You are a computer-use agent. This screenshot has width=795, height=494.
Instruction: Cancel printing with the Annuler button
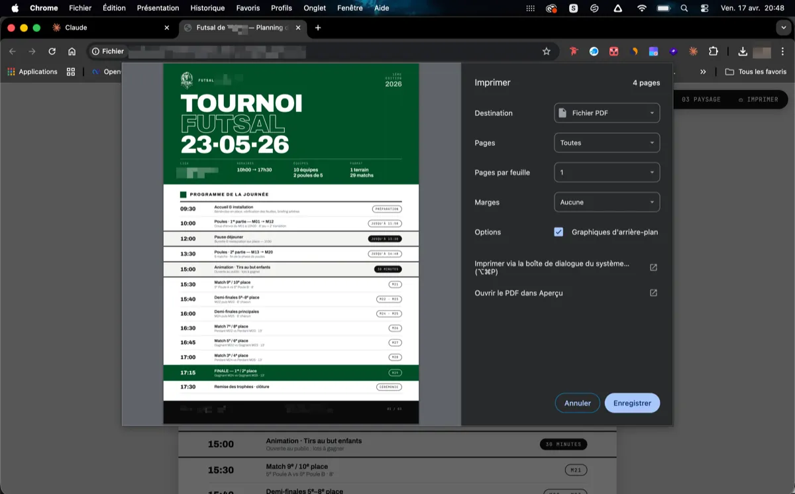[576, 403]
